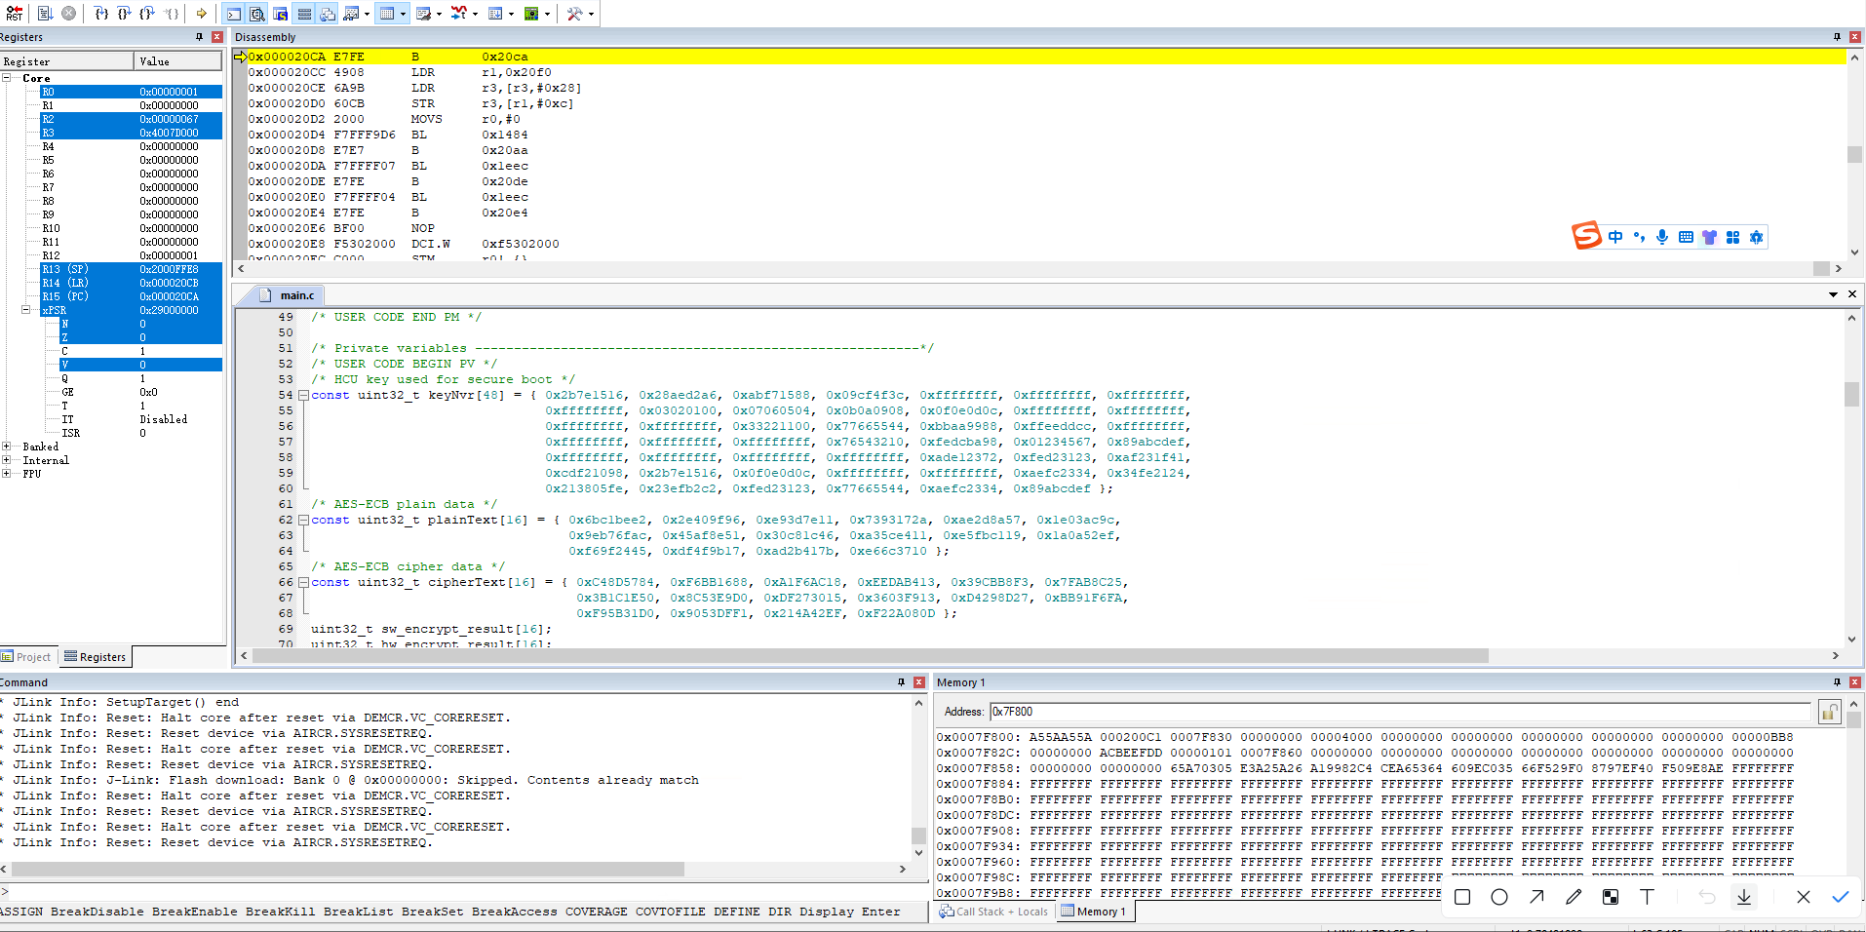The image size is (1866, 932).
Task: Click the source editor horizontal scrollbar
Action: [870, 656]
